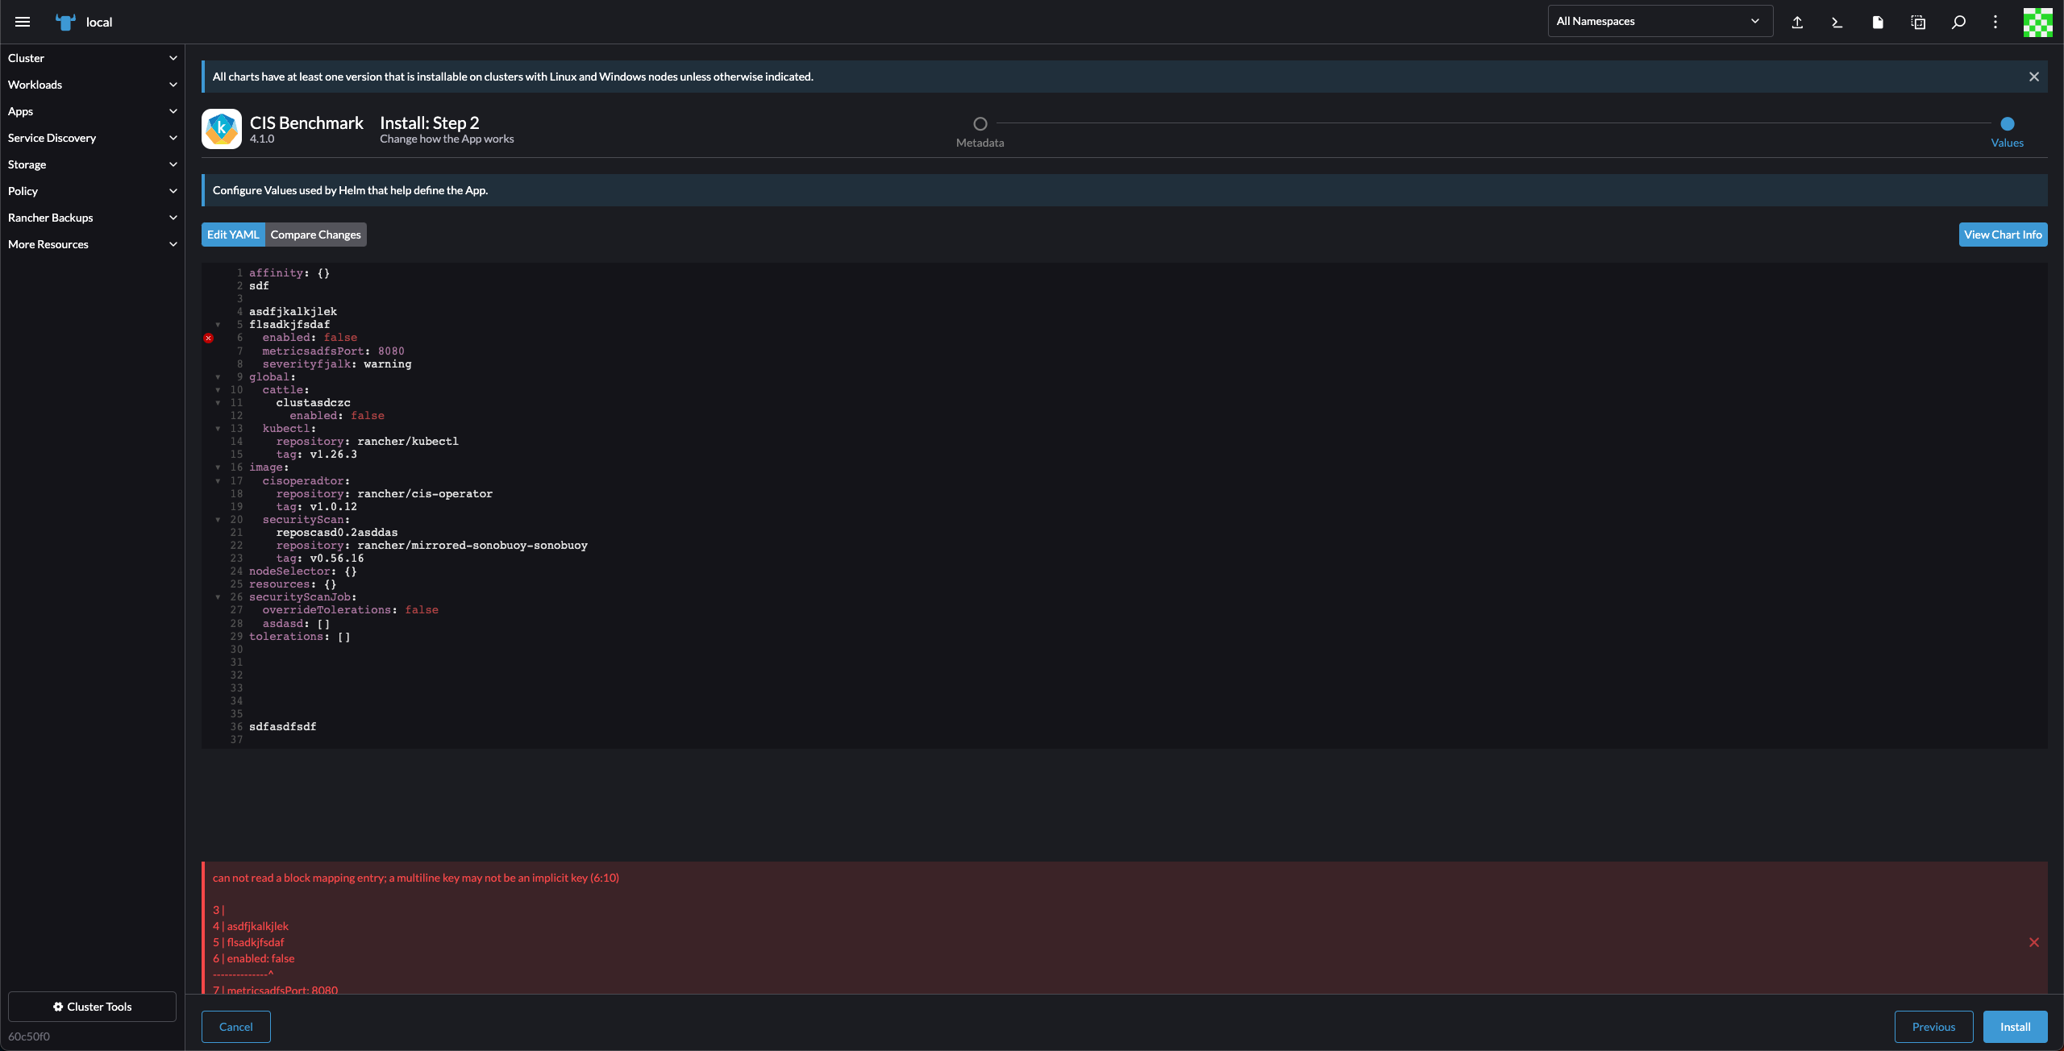Select the Values step indicator
The height and width of the screenshot is (1051, 2064).
[x=2008, y=123]
